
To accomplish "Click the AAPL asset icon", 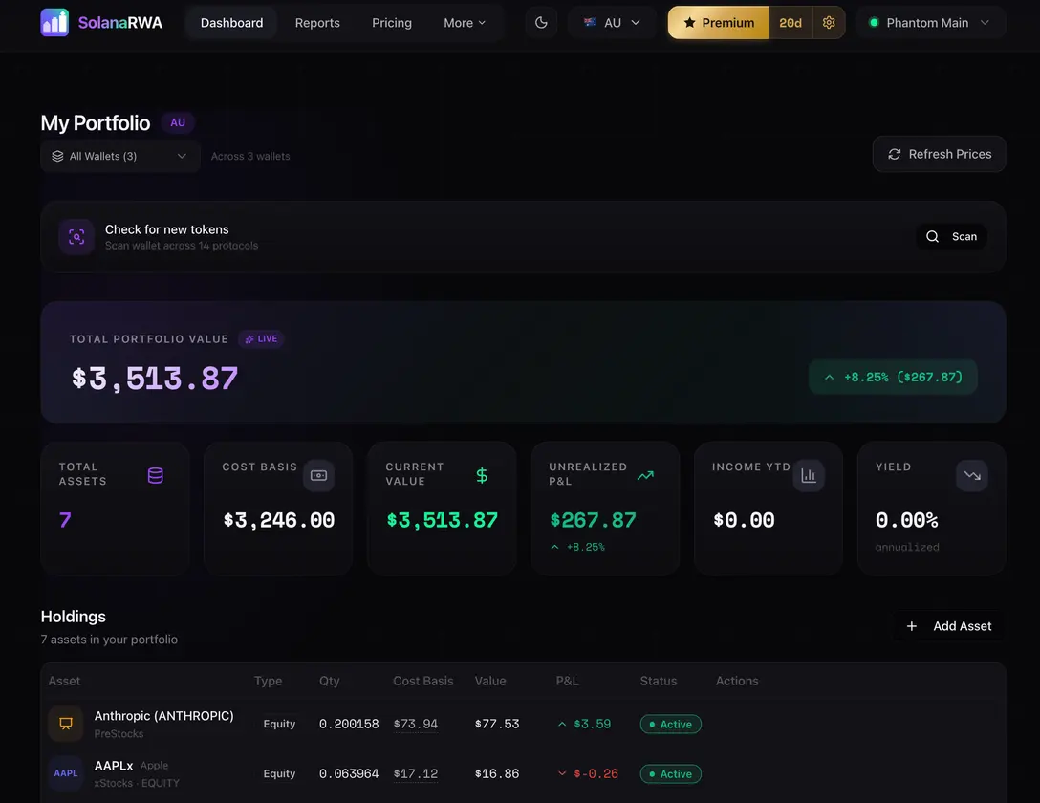I will pos(66,773).
